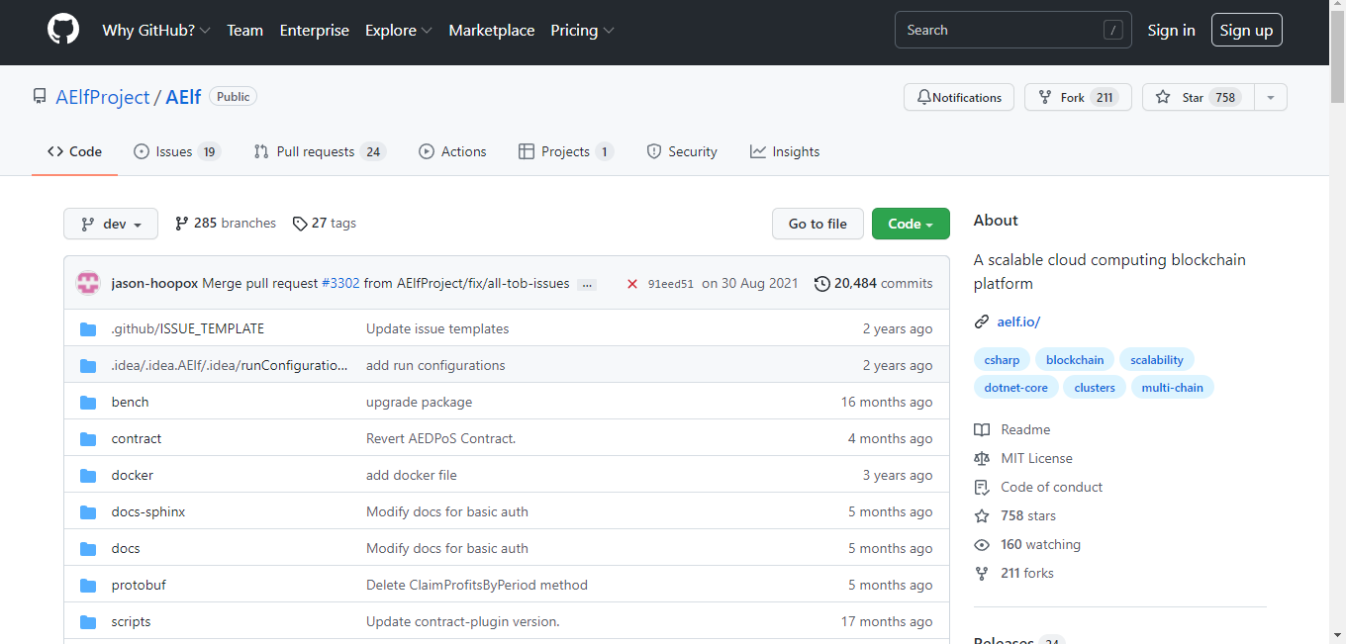Expand the Why GitHub? menu

[x=156, y=31]
